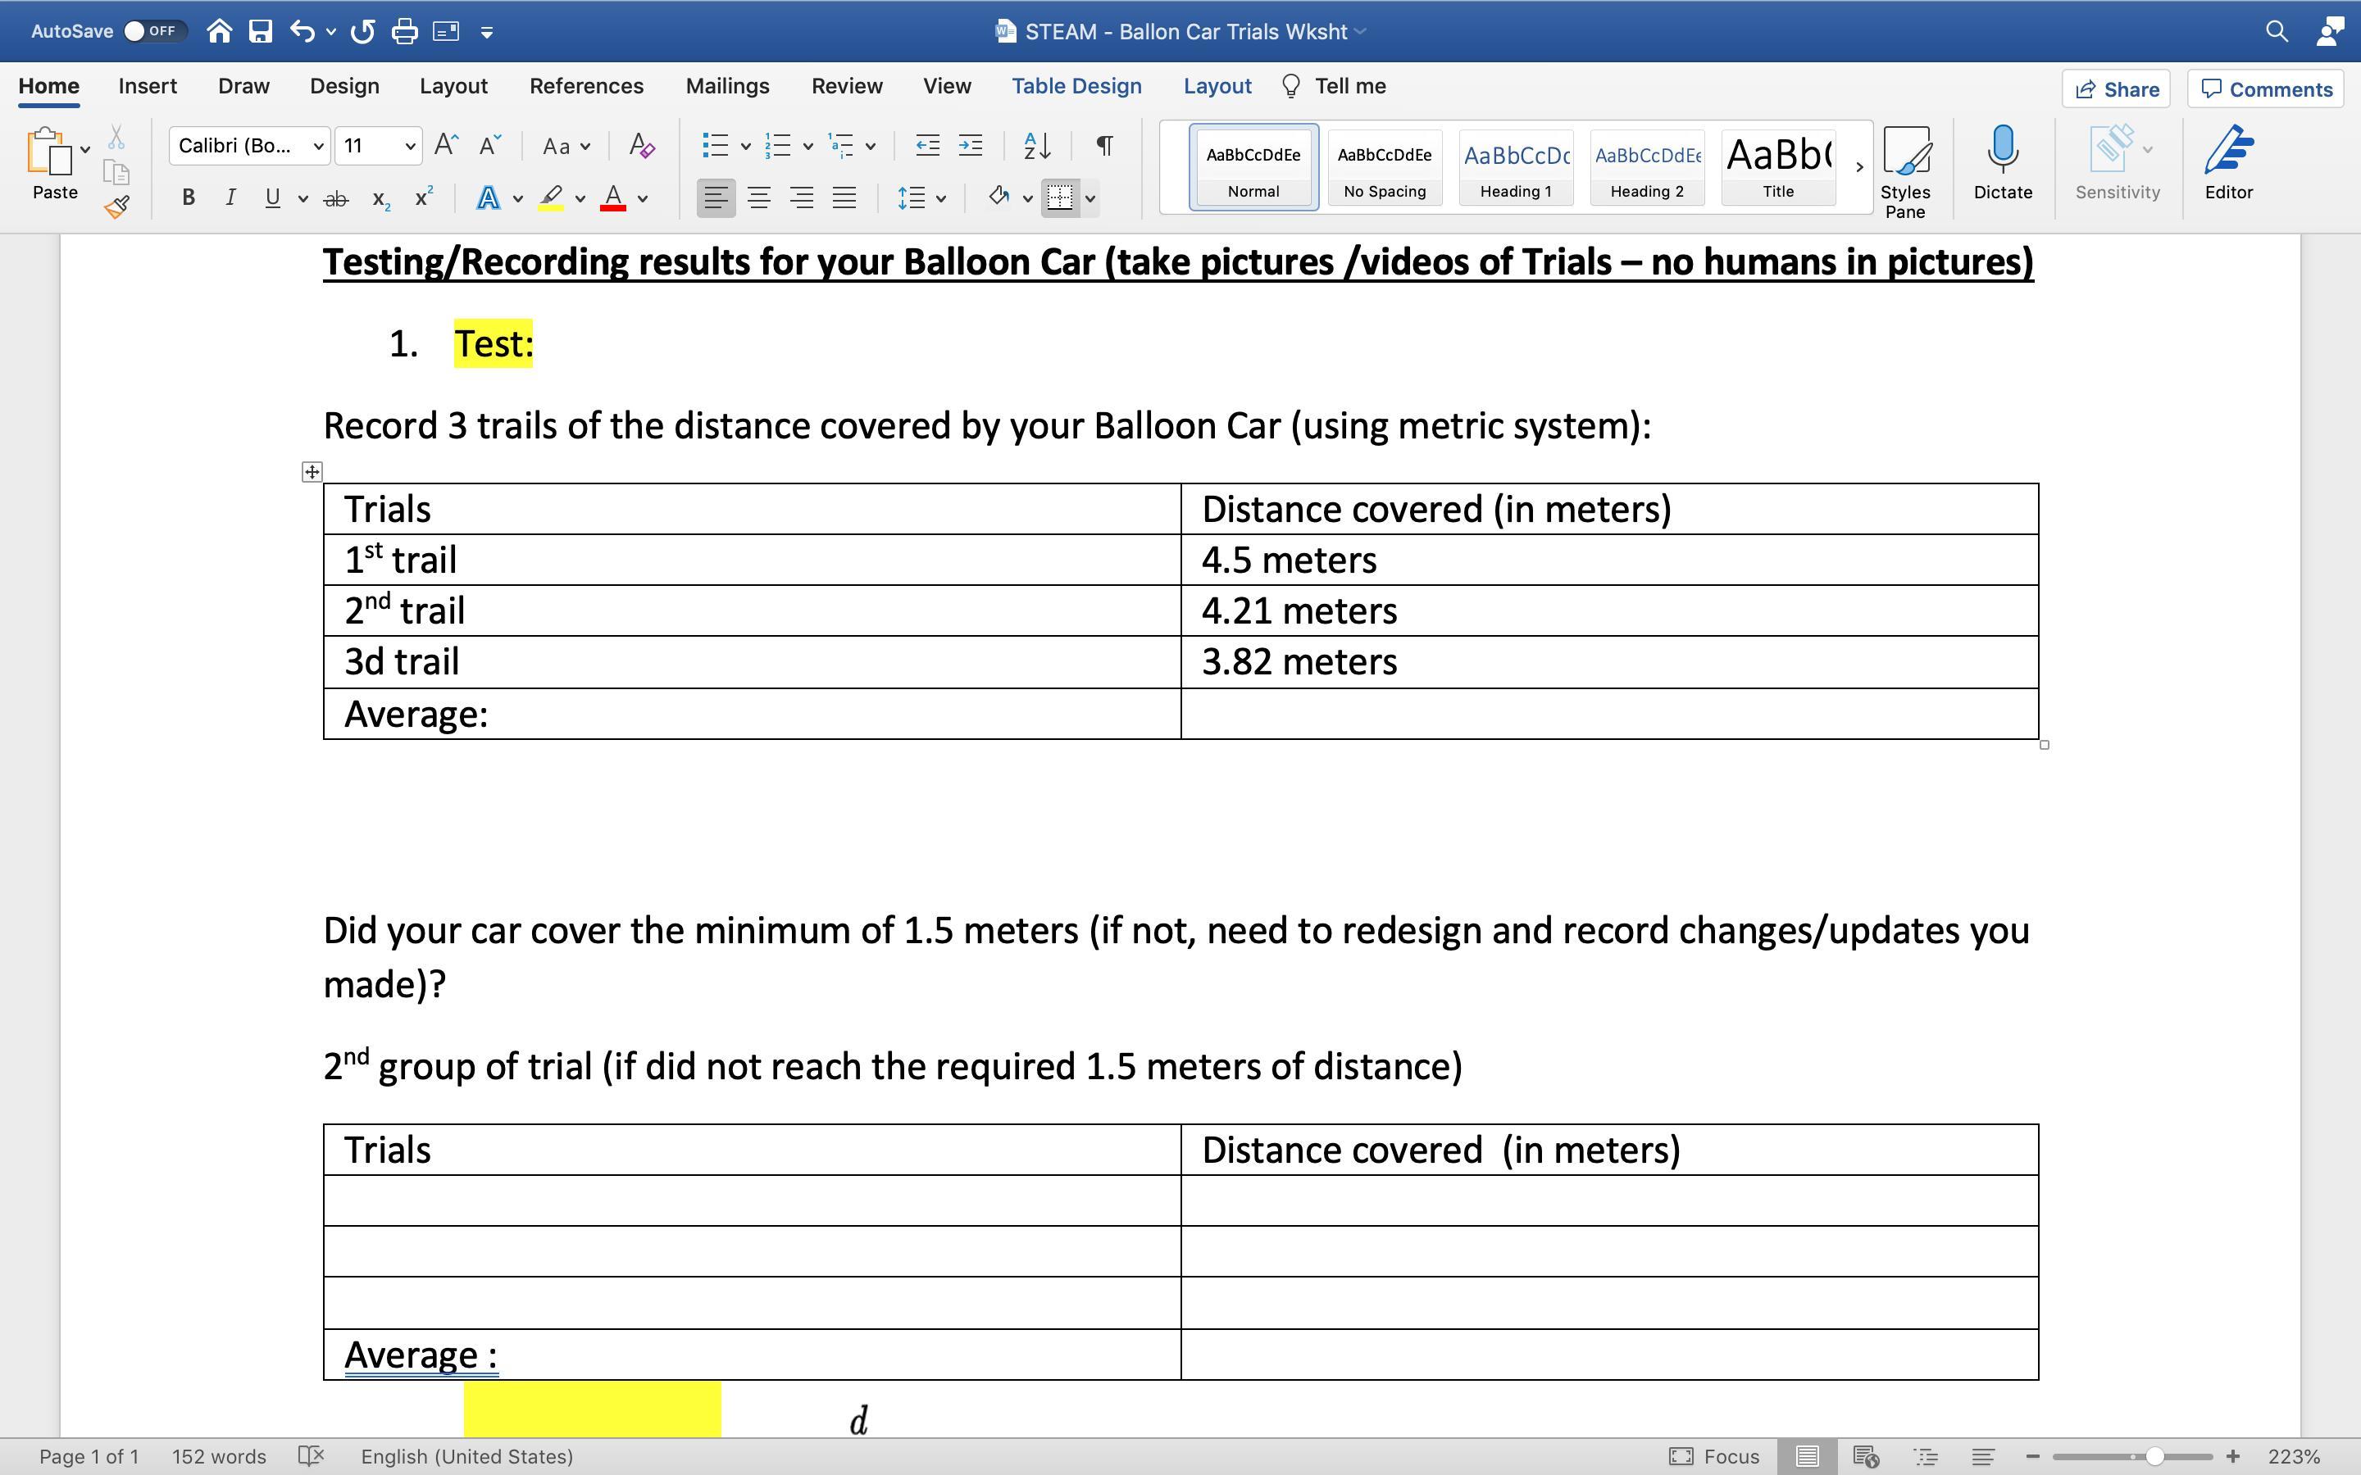Click the Clear Formatting icon
The height and width of the screenshot is (1475, 2361).
click(641, 147)
